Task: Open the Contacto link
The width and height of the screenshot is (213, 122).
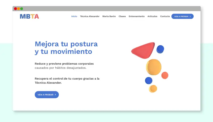Action: click(165, 16)
